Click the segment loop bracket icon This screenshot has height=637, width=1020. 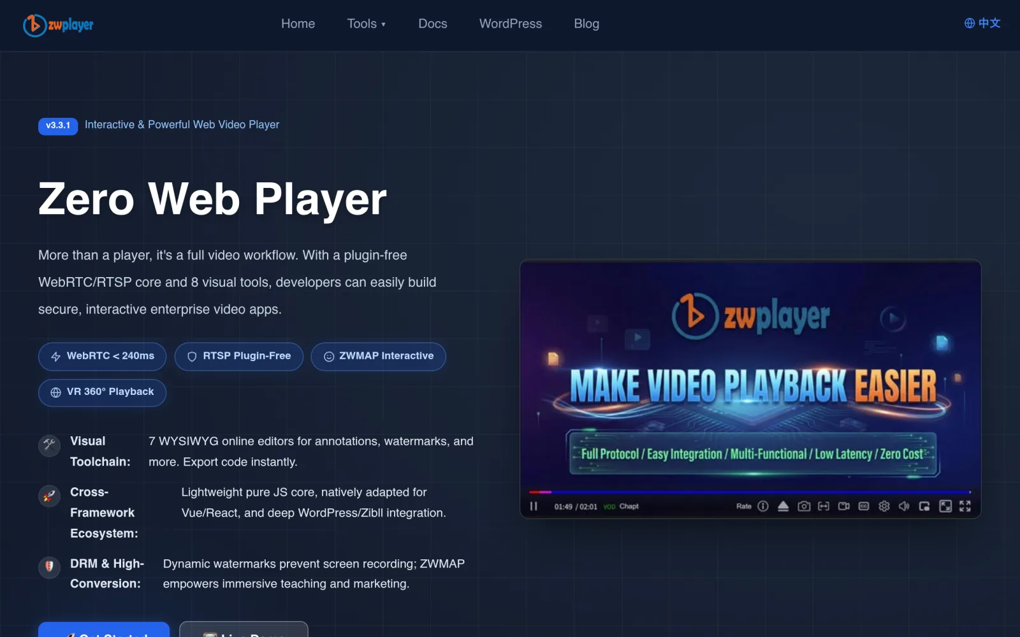824,506
